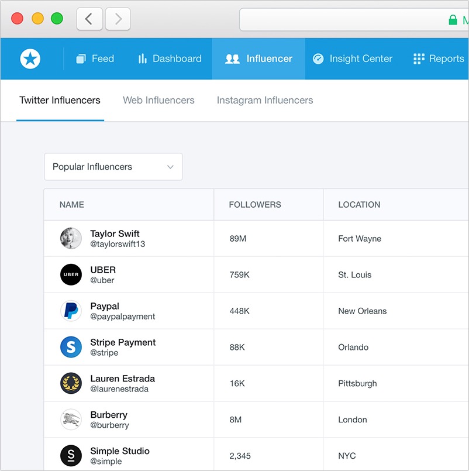Click the Stripe Payment logo avatar

pyautogui.click(x=71, y=347)
